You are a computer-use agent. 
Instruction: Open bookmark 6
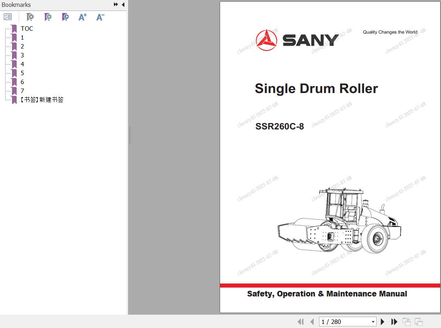click(22, 82)
